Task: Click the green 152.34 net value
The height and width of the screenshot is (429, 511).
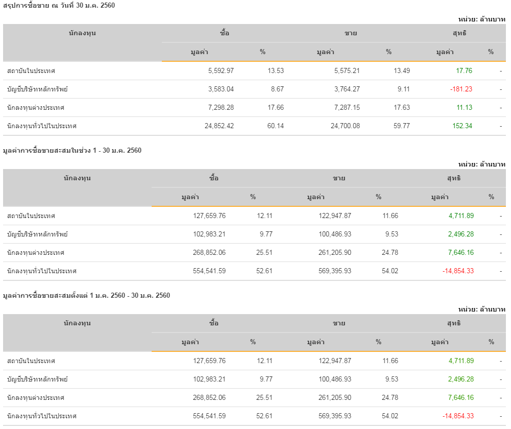Action: click(x=462, y=126)
